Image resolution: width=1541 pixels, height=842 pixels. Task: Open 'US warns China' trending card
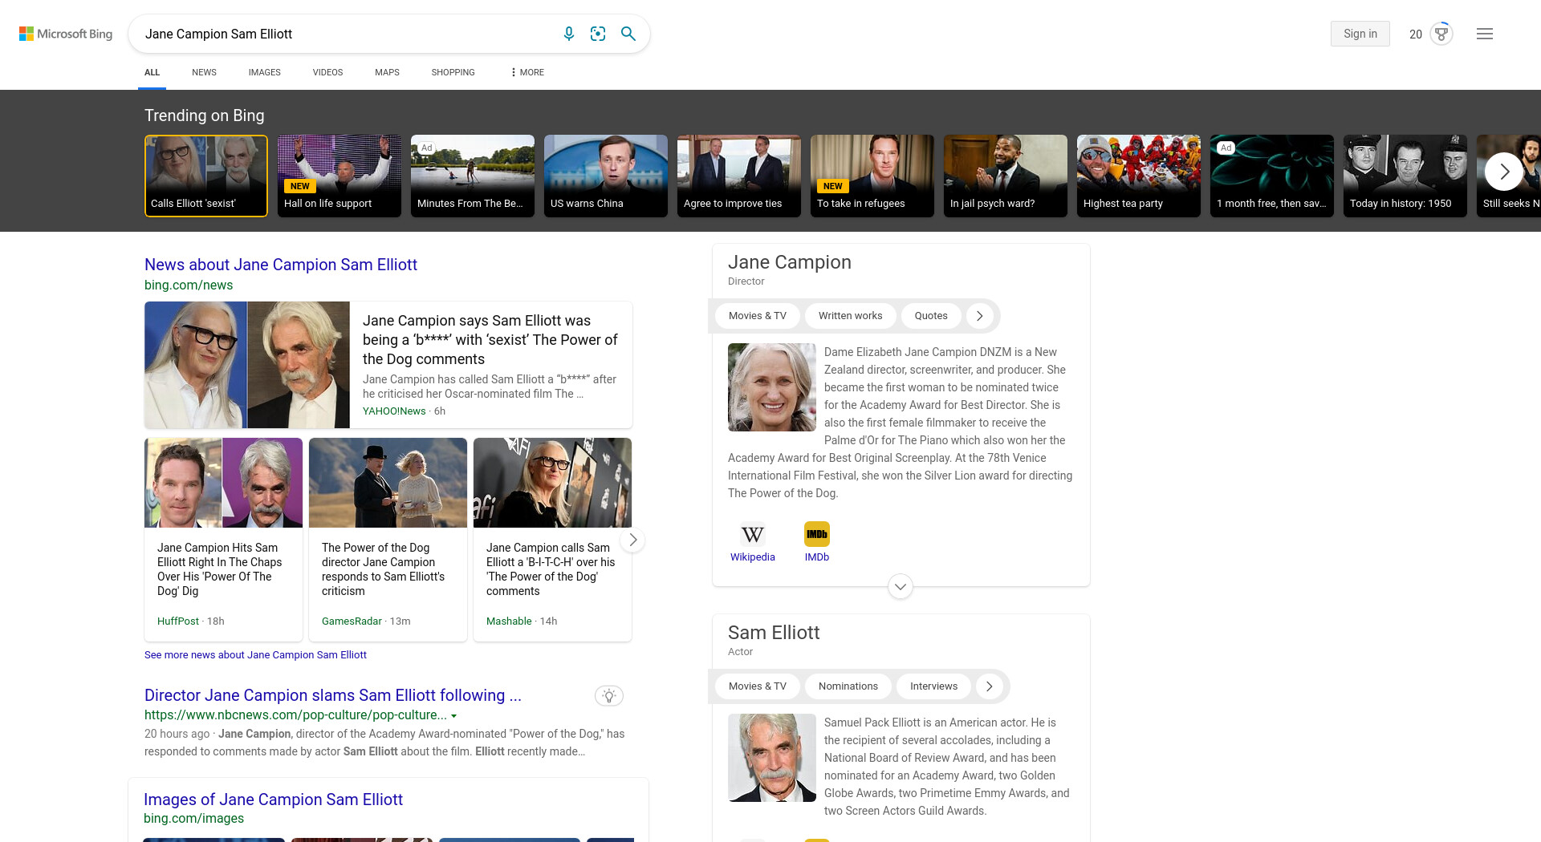click(606, 176)
